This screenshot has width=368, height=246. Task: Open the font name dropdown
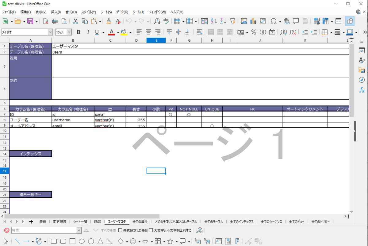(x=50, y=32)
